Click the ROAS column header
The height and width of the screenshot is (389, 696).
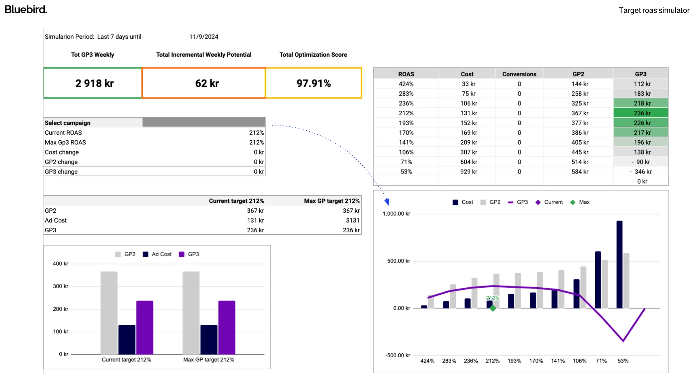click(x=406, y=74)
